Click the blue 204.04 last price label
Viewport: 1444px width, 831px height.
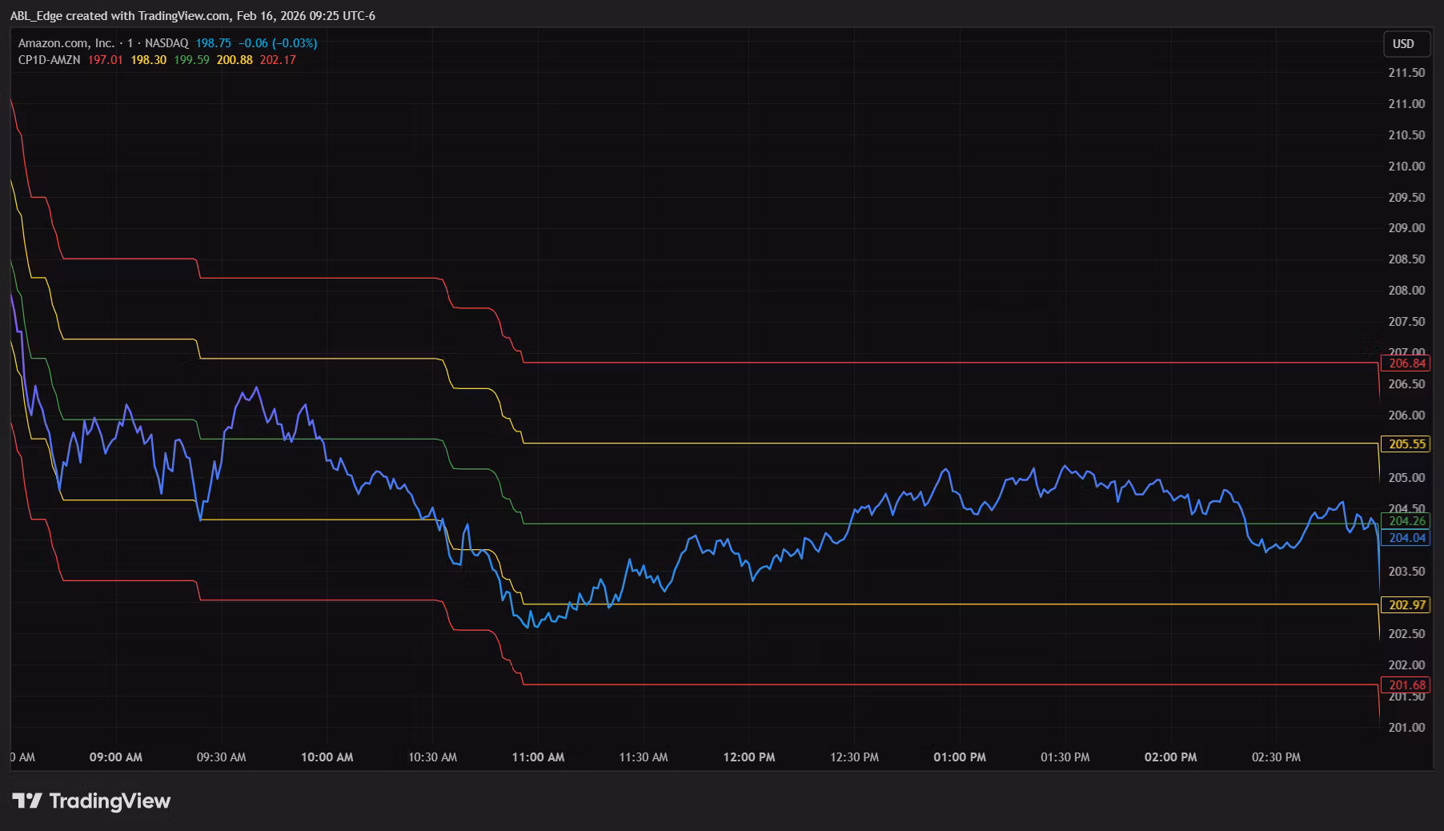[1406, 538]
